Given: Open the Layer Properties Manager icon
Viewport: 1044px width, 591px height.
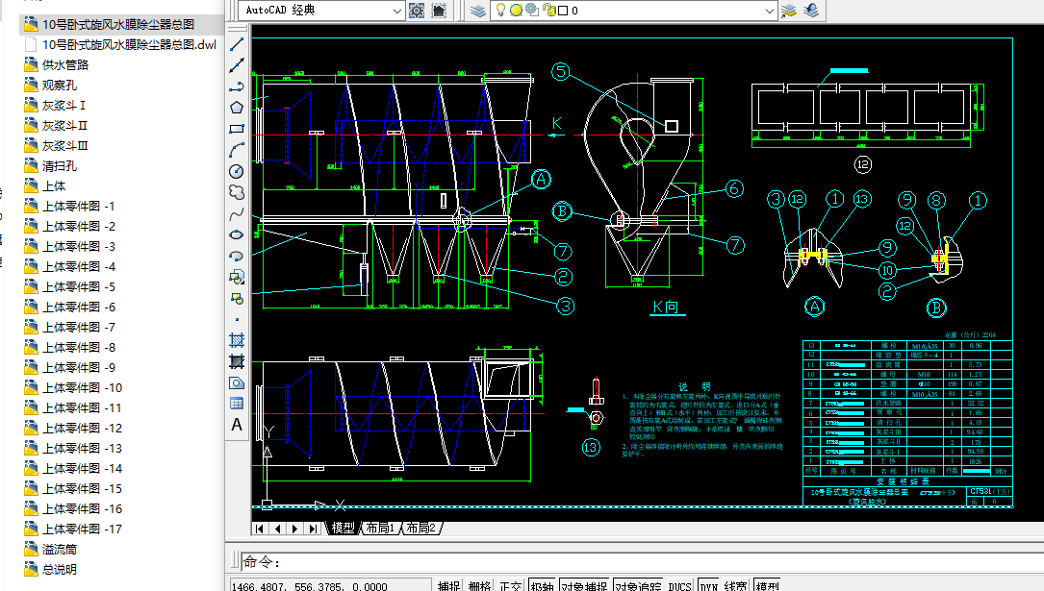Looking at the screenshot, I should [x=477, y=11].
